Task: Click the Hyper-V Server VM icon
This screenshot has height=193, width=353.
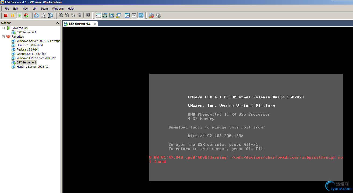Action: [x=13, y=67]
